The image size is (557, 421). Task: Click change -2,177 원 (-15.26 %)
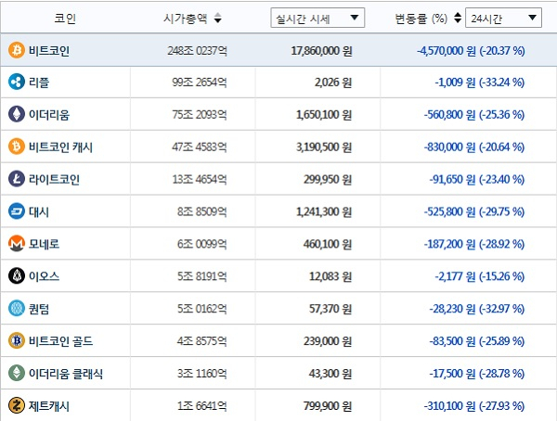[x=480, y=277]
